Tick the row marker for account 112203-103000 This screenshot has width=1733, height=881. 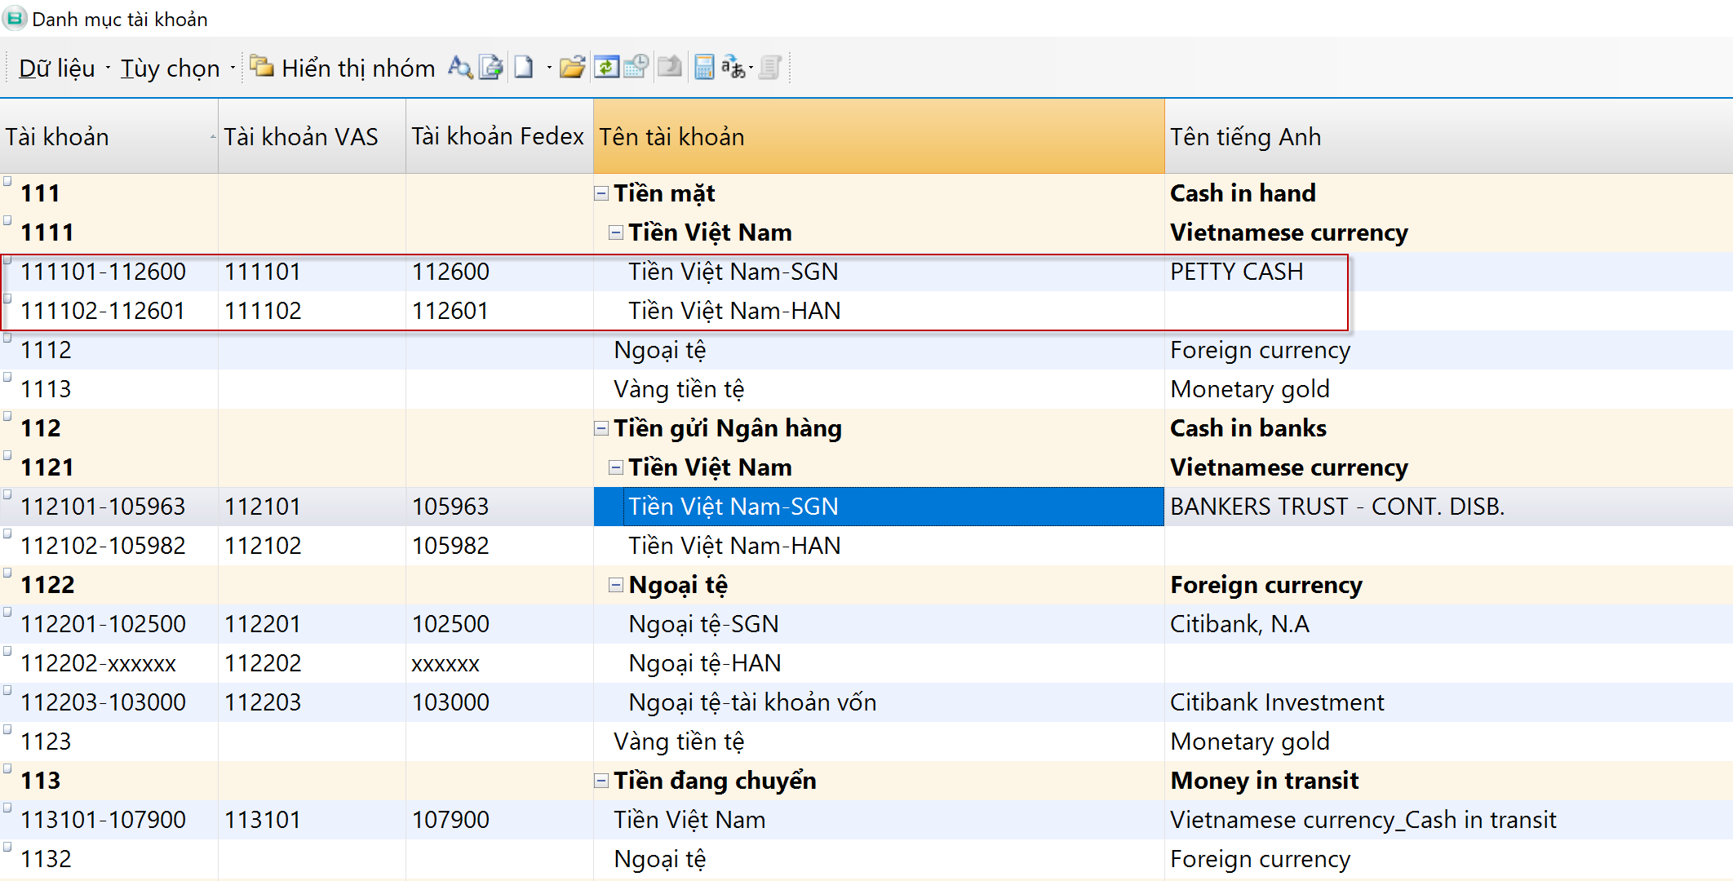coord(7,690)
